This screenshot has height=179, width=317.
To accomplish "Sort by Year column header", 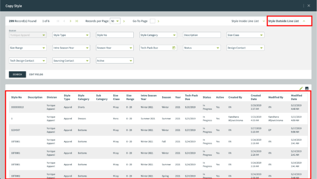I will click(x=178, y=97).
